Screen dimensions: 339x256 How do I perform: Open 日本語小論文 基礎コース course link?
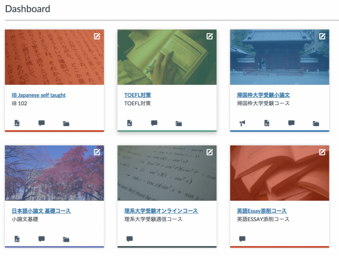point(41,211)
